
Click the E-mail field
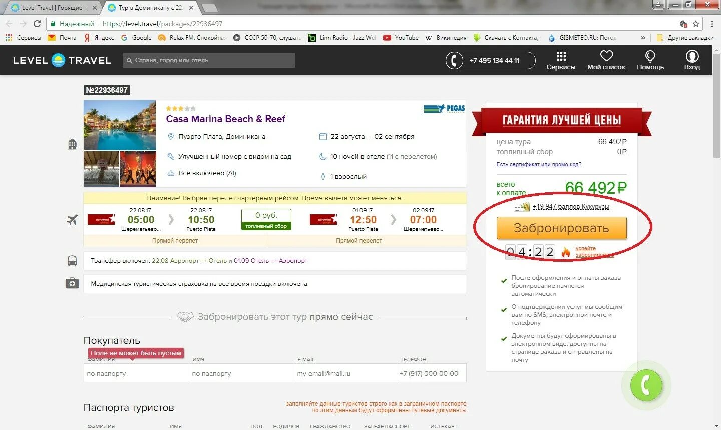coord(345,373)
